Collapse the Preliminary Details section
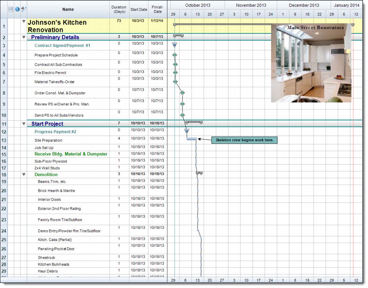 tap(24, 37)
